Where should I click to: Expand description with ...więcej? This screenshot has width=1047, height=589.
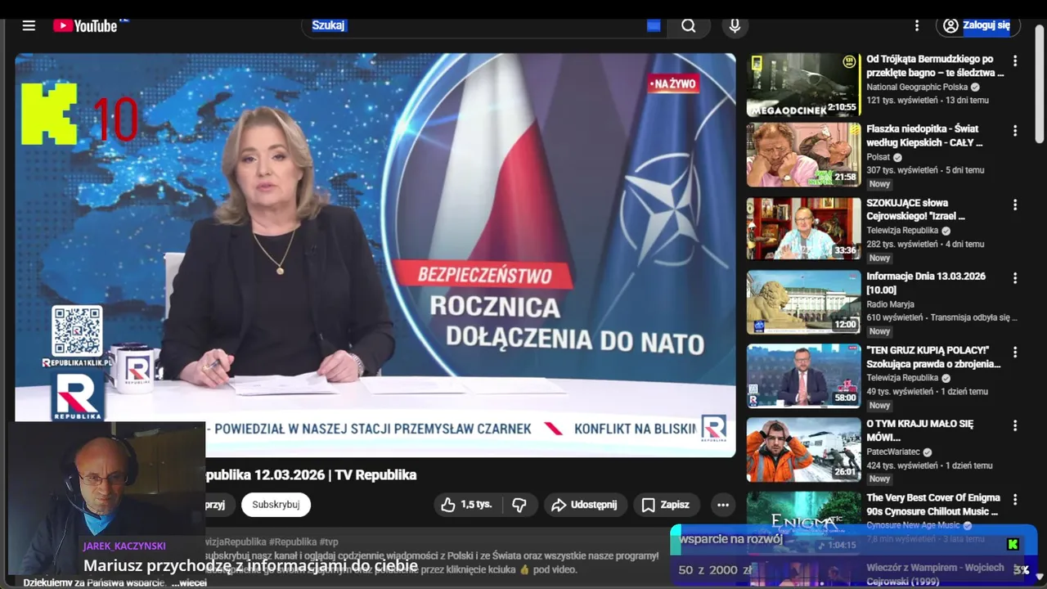tap(189, 582)
